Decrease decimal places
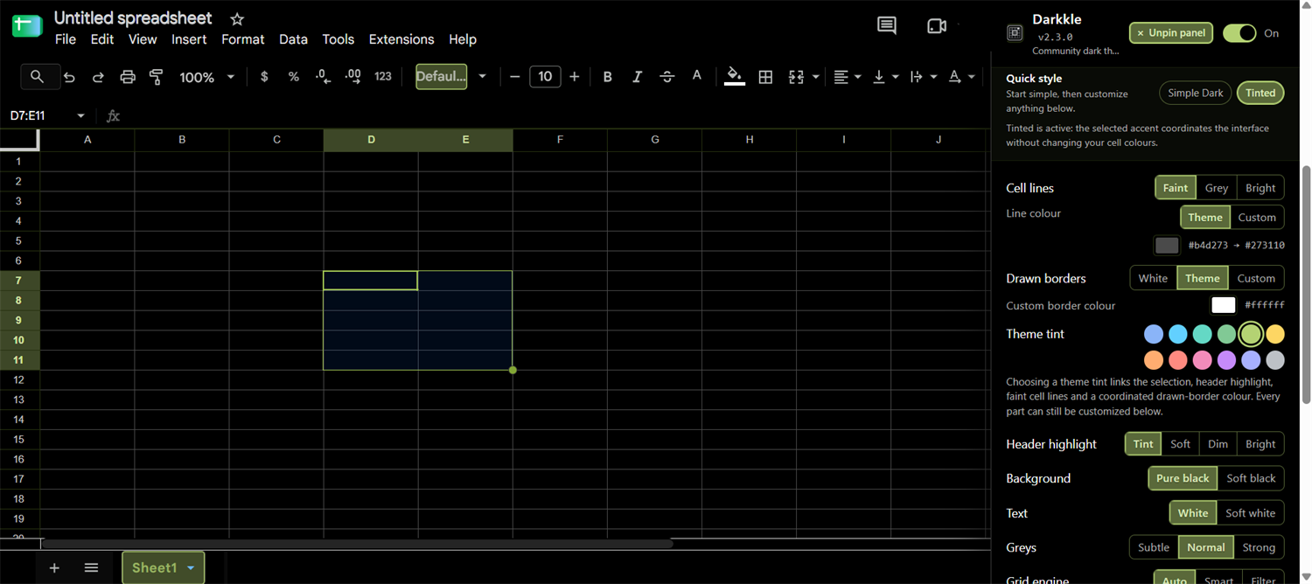1312x584 pixels. click(323, 77)
